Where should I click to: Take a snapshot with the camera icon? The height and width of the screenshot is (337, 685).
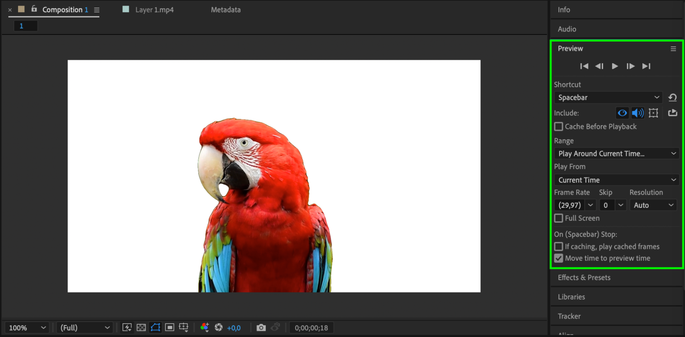tap(261, 328)
